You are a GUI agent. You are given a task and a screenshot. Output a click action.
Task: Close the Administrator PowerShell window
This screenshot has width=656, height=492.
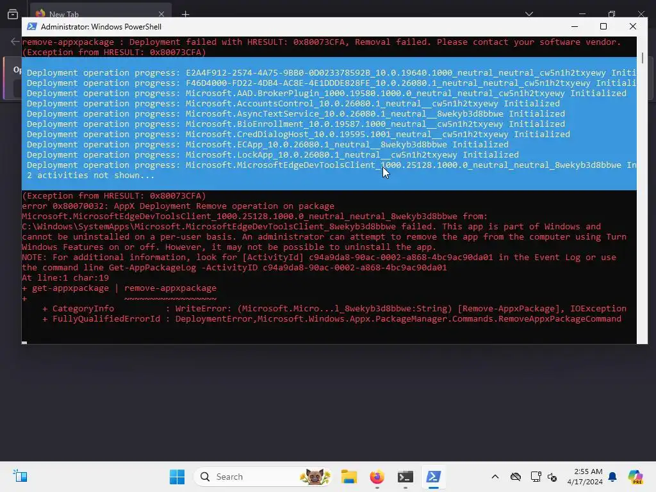pos(632,26)
